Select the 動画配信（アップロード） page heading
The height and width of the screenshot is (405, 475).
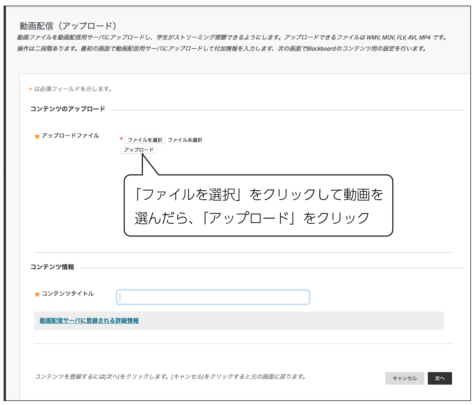pyautogui.click(x=68, y=26)
